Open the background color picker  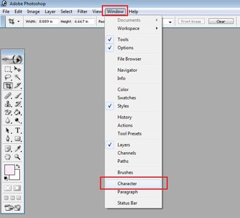[x=17, y=177]
